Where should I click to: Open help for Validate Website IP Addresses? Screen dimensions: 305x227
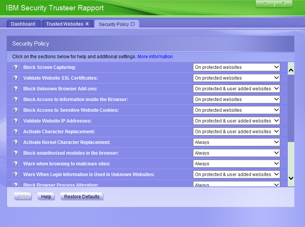(16, 121)
